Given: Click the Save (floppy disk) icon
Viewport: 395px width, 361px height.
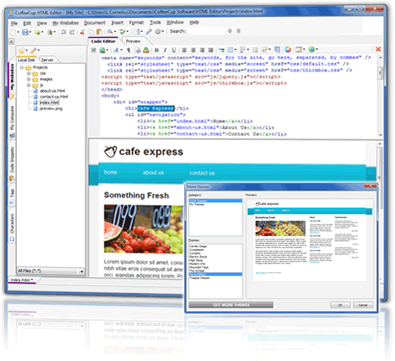Looking at the screenshot, I should pos(25,32).
